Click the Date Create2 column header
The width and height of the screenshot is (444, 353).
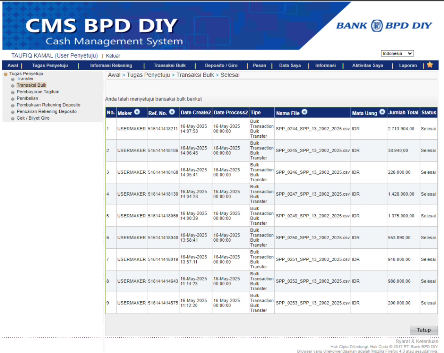click(x=196, y=112)
